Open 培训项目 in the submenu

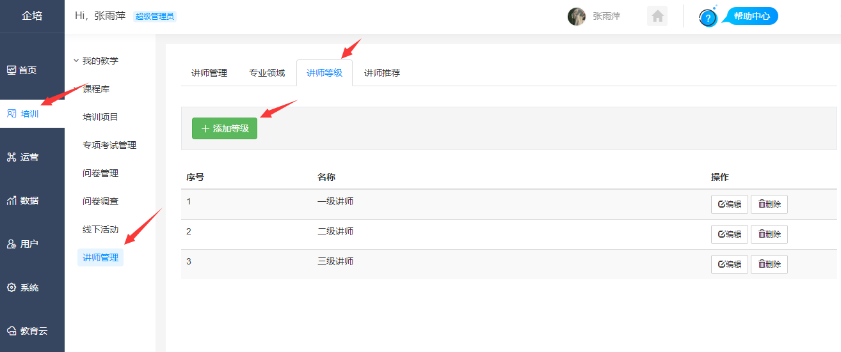point(100,117)
